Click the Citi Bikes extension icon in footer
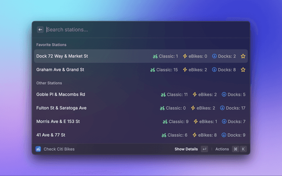The image size is (282, 176). (38, 149)
